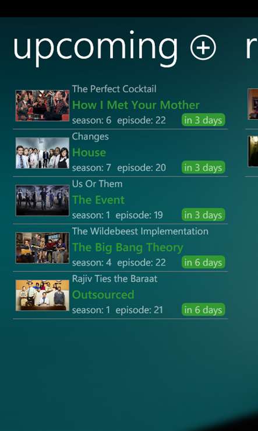This screenshot has width=258, height=431.
Task: Select The Event show title
Action: coord(98,200)
